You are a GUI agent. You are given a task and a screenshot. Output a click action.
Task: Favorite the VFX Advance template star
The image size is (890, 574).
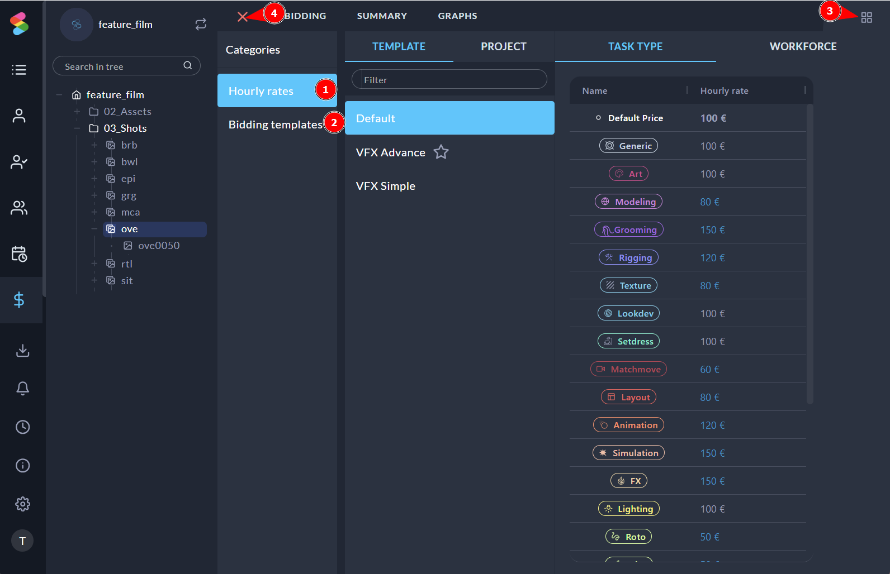click(x=441, y=152)
